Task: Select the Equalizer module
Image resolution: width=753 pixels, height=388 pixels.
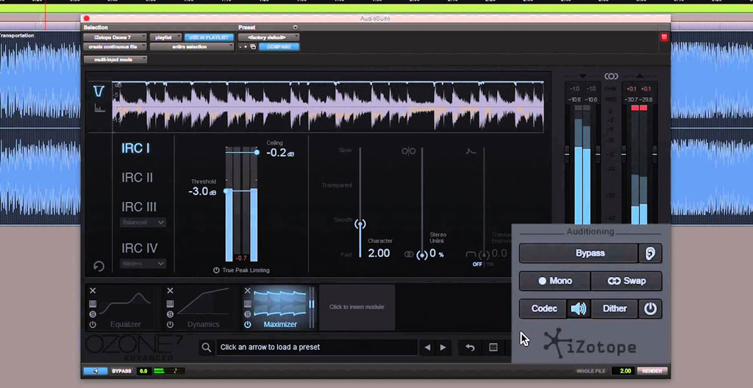Action: 125,307
